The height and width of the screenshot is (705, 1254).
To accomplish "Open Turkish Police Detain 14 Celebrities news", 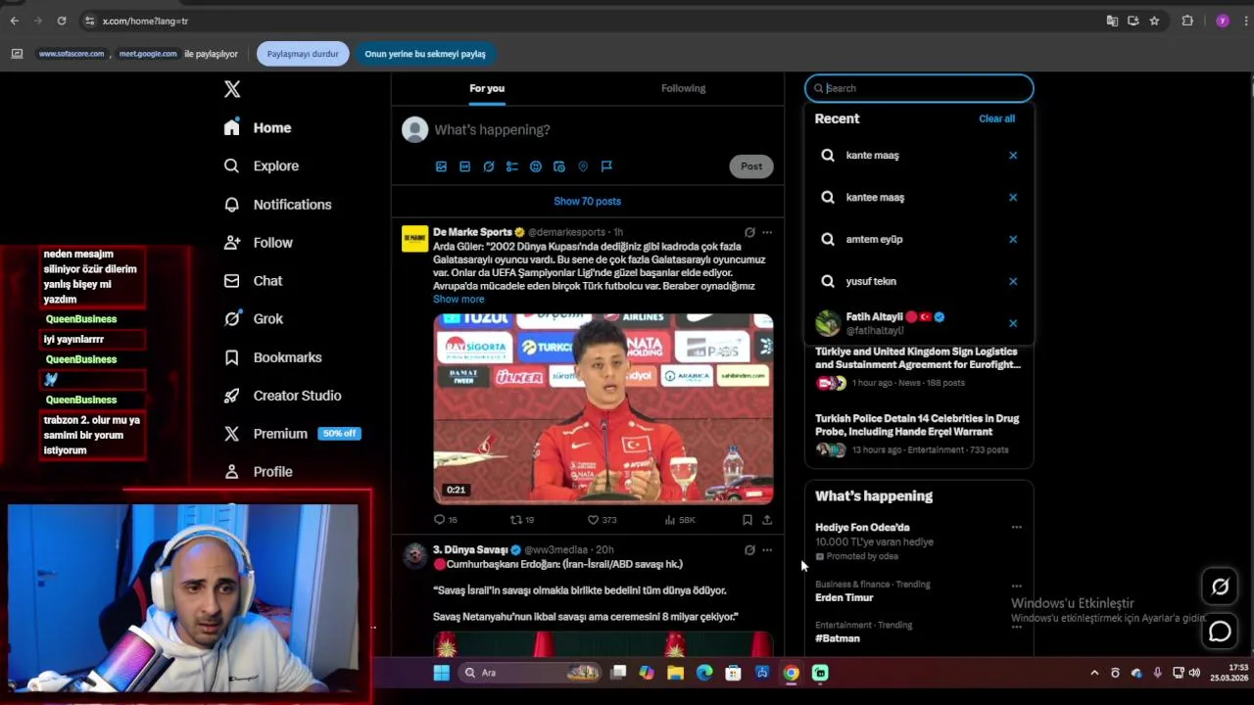I will coord(918,425).
